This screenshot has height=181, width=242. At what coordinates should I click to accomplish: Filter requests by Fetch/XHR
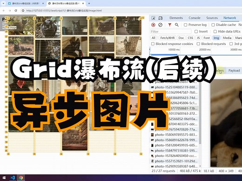(x=168, y=38)
